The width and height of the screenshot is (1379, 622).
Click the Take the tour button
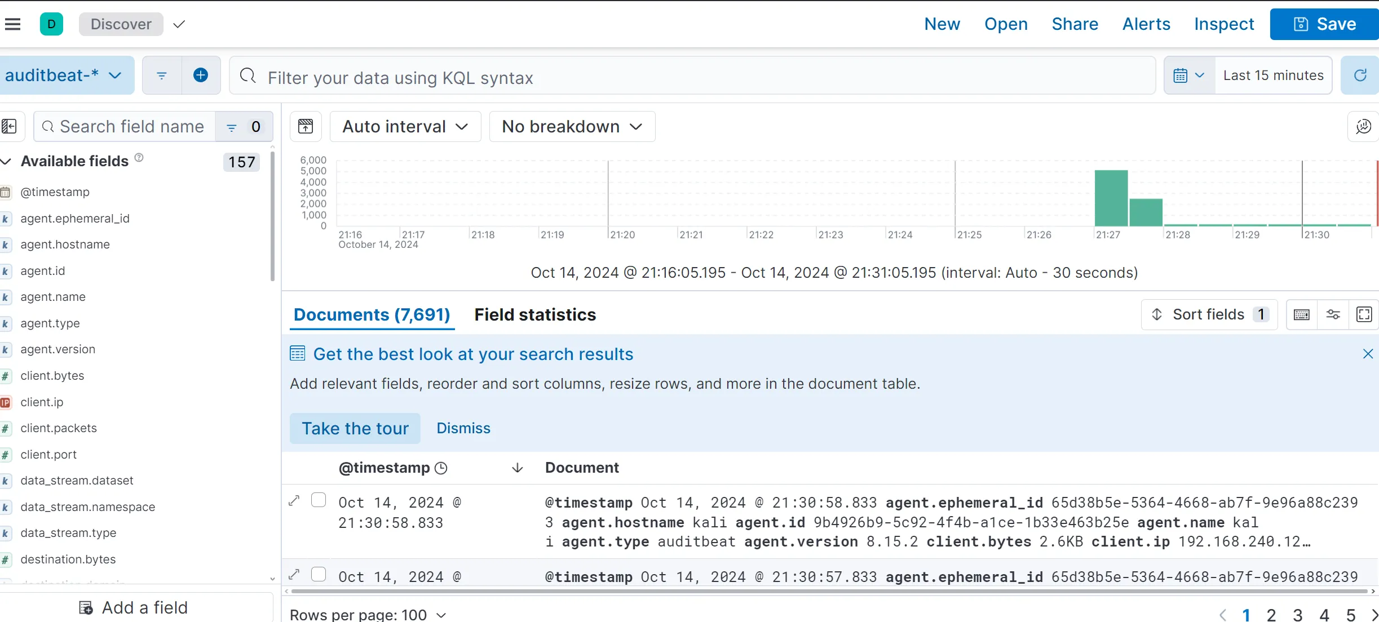[x=355, y=428]
